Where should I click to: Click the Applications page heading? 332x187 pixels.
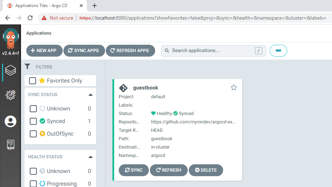tap(39, 33)
